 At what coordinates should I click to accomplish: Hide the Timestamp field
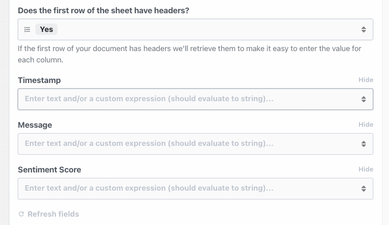click(366, 80)
